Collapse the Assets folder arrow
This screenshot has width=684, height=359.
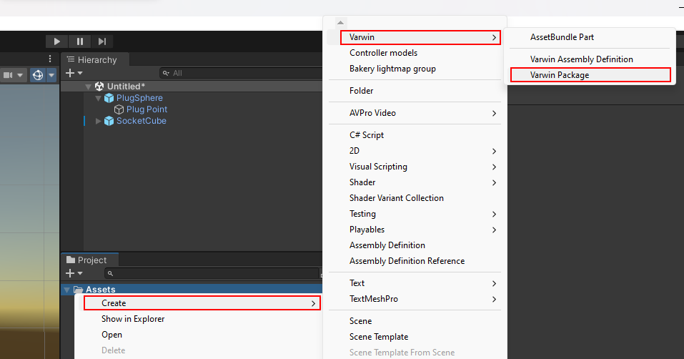(x=66, y=290)
